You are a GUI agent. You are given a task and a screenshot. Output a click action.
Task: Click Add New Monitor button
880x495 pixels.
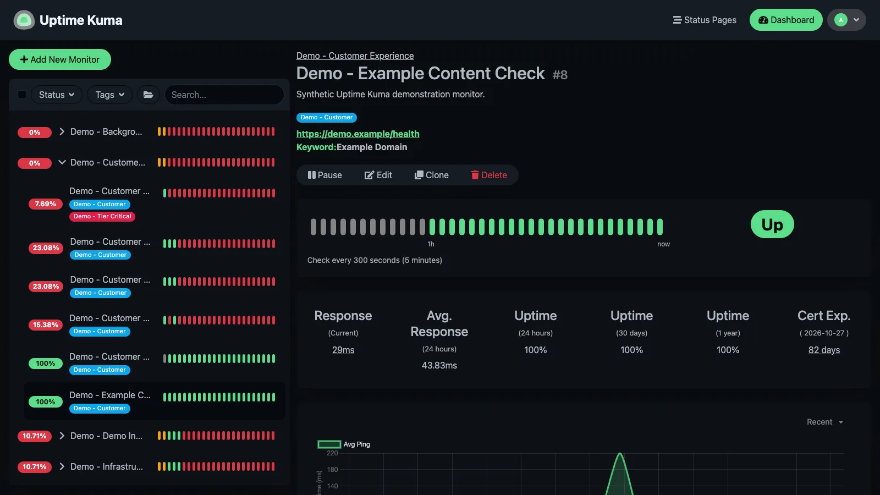60,59
